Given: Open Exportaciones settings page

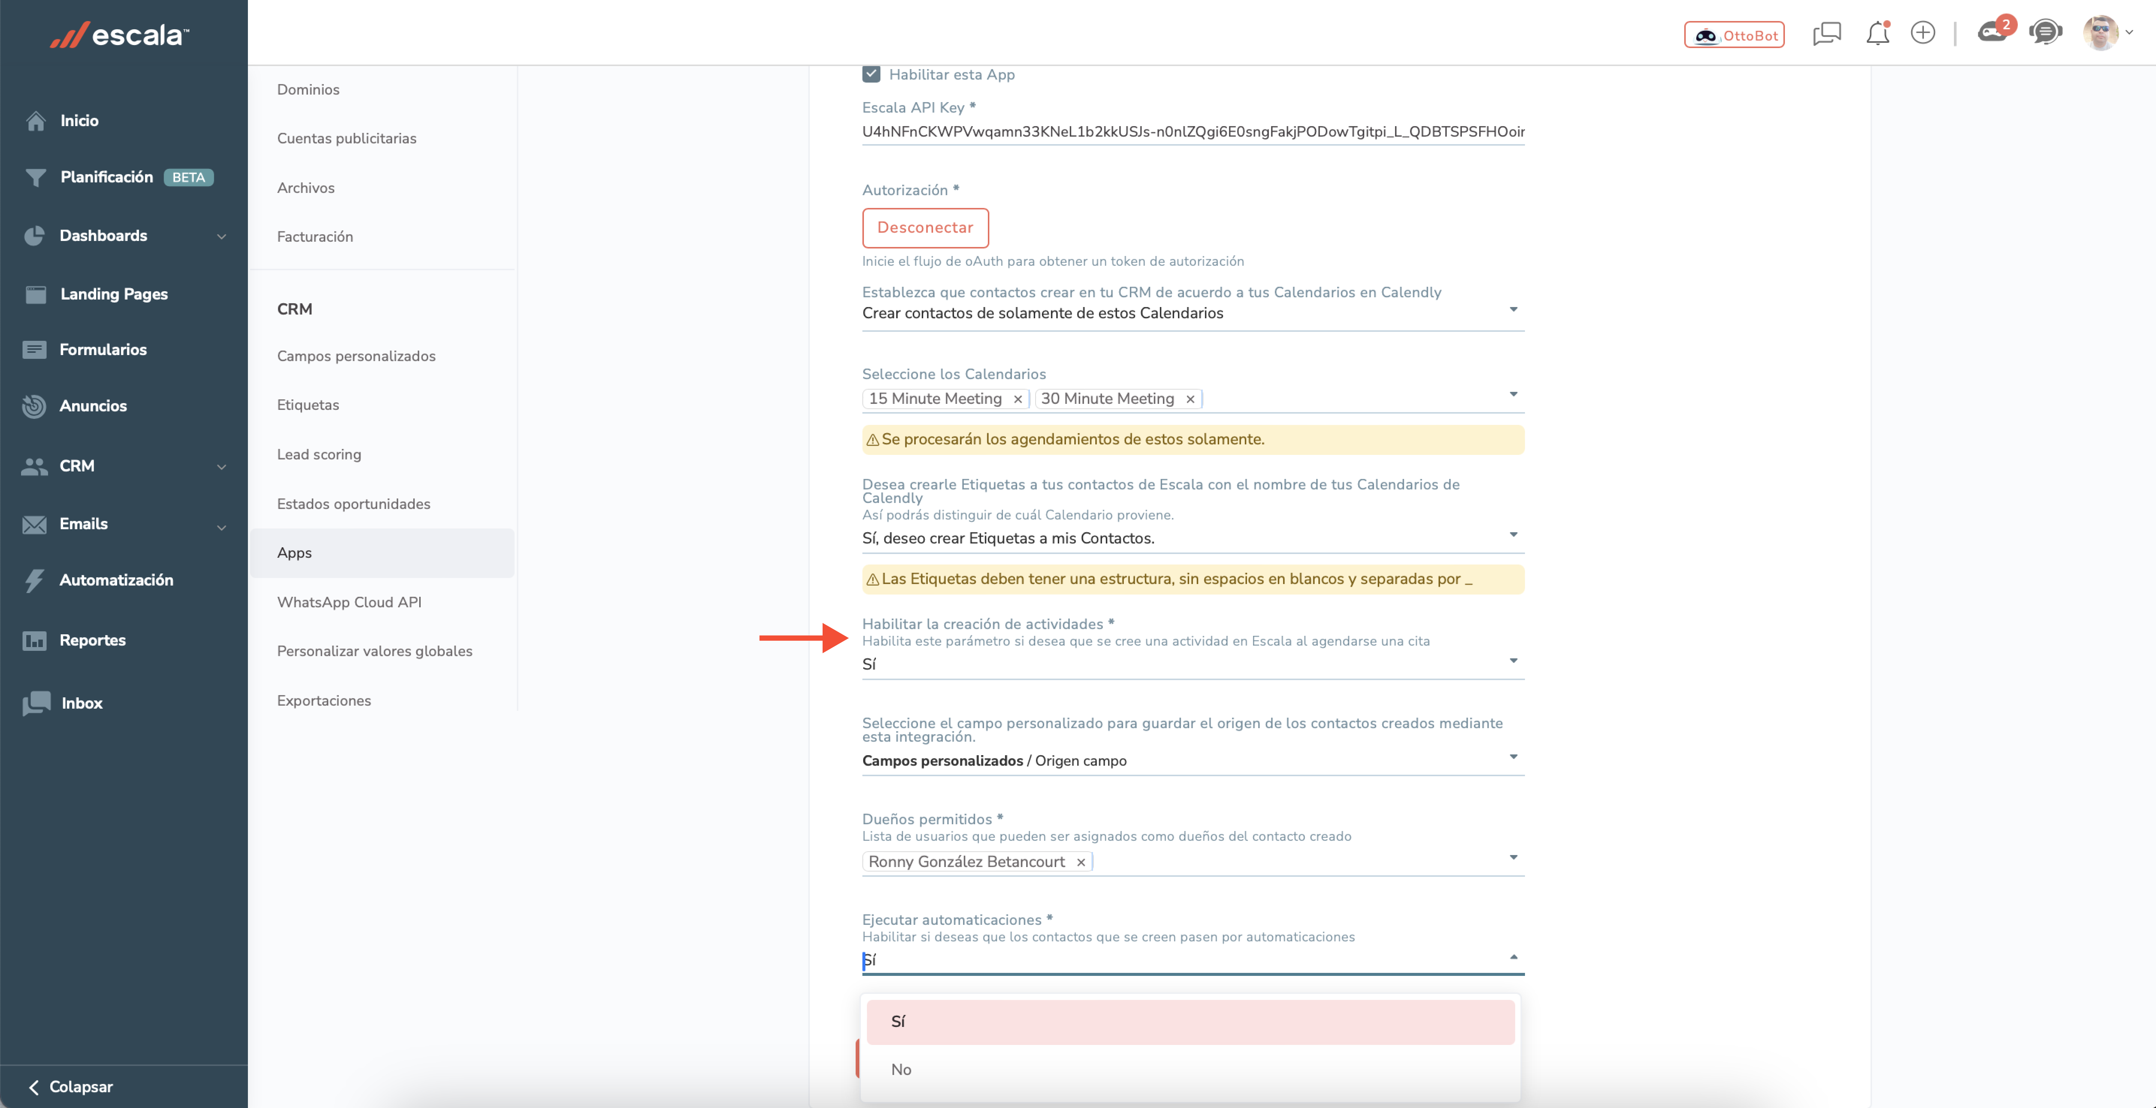Looking at the screenshot, I should click(324, 701).
